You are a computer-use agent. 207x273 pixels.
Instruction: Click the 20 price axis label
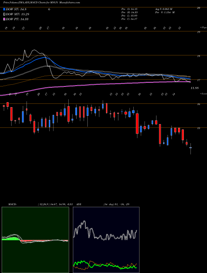[x=198, y=8]
